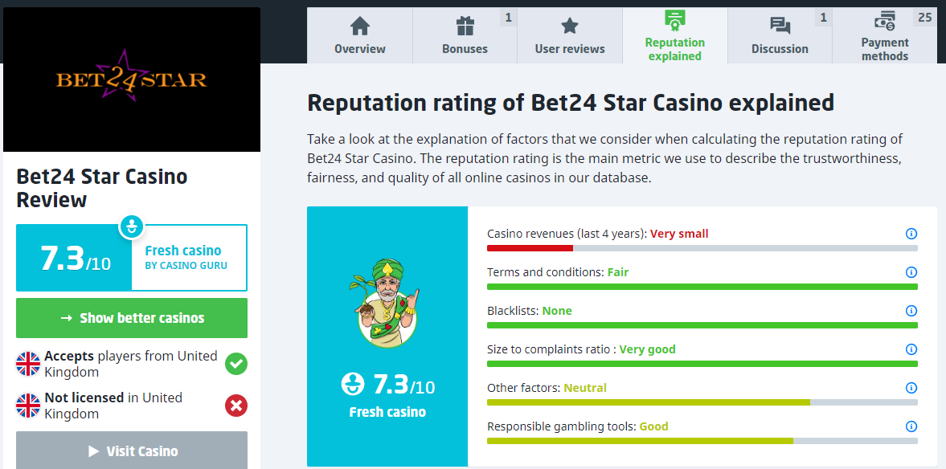Switch to the Bonuses tab

point(465,36)
